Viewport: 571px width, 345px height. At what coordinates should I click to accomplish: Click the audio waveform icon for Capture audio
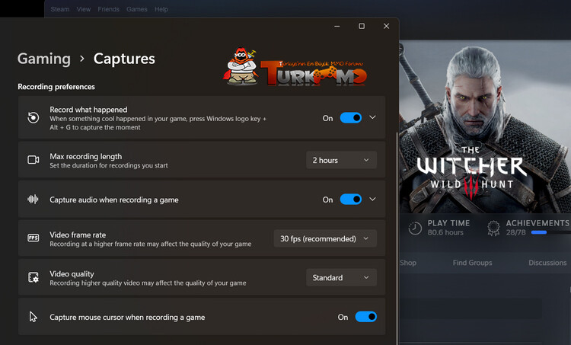pos(33,199)
